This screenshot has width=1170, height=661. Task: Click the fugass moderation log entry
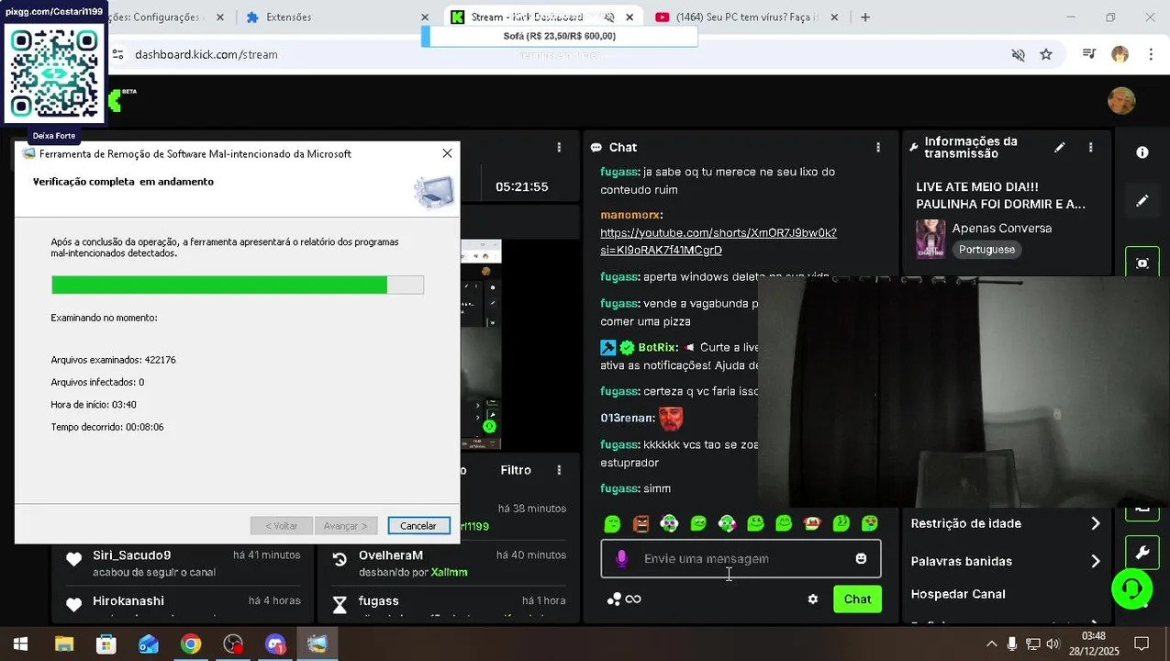coord(450,603)
